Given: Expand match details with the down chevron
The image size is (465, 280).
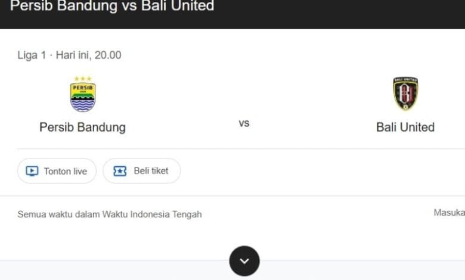Looking at the screenshot, I should [244, 261].
